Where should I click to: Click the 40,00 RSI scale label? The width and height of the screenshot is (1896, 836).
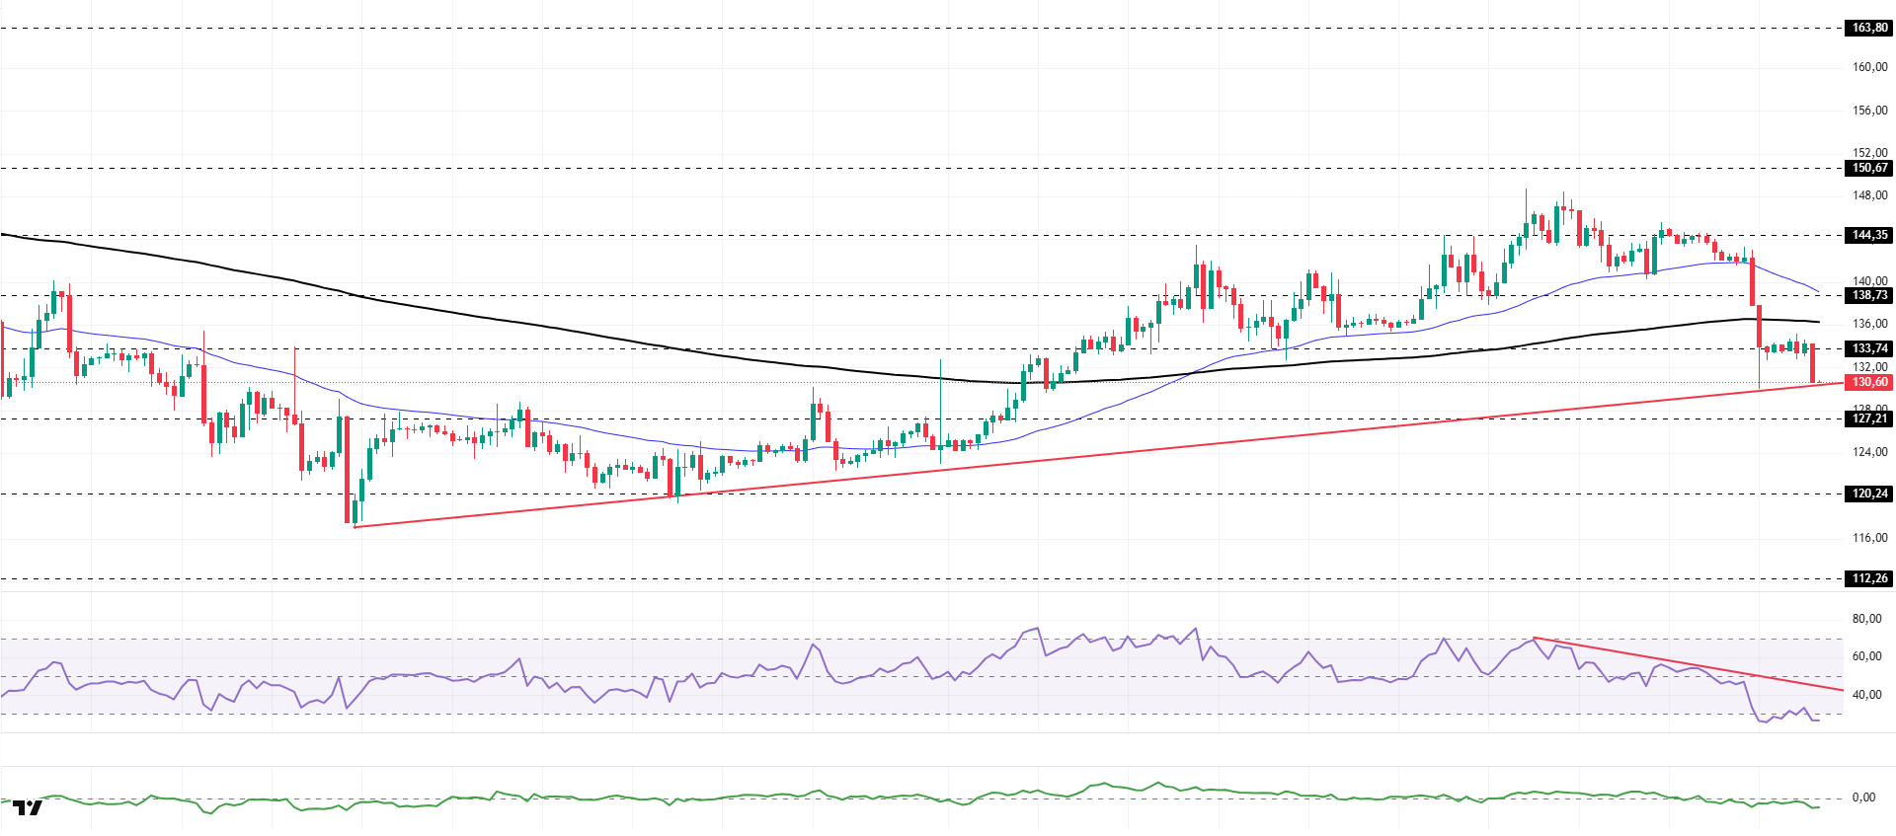point(1866,695)
